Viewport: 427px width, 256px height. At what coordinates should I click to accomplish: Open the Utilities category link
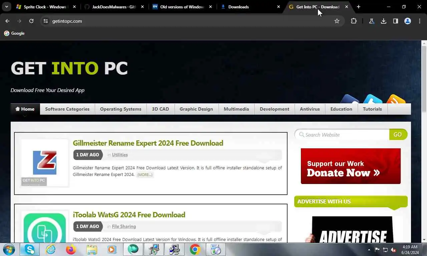(x=120, y=155)
